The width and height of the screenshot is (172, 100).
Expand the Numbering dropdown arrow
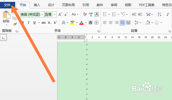click(118, 14)
